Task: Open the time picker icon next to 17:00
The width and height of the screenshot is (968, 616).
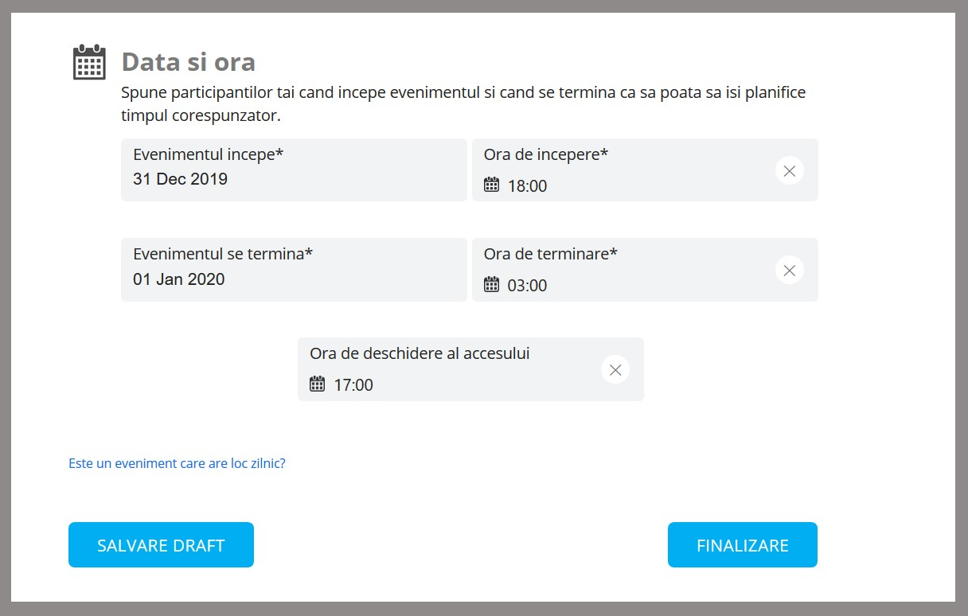Action: click(318, 385)
